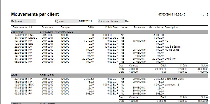Click the 'Date compta' column header
The height and width of the screenshot is (104, 210).
[20, 27]
